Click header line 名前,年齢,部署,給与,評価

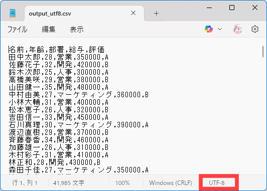[57, 50]
